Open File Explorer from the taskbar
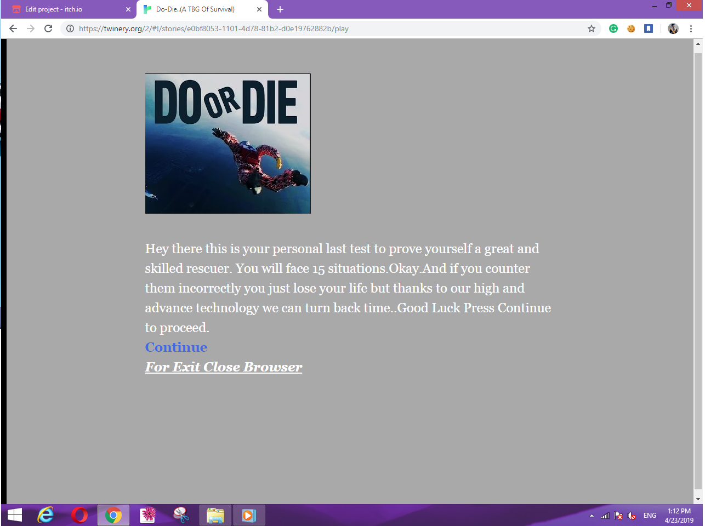Screen dimensions: 705x526 tap(215, 515)
